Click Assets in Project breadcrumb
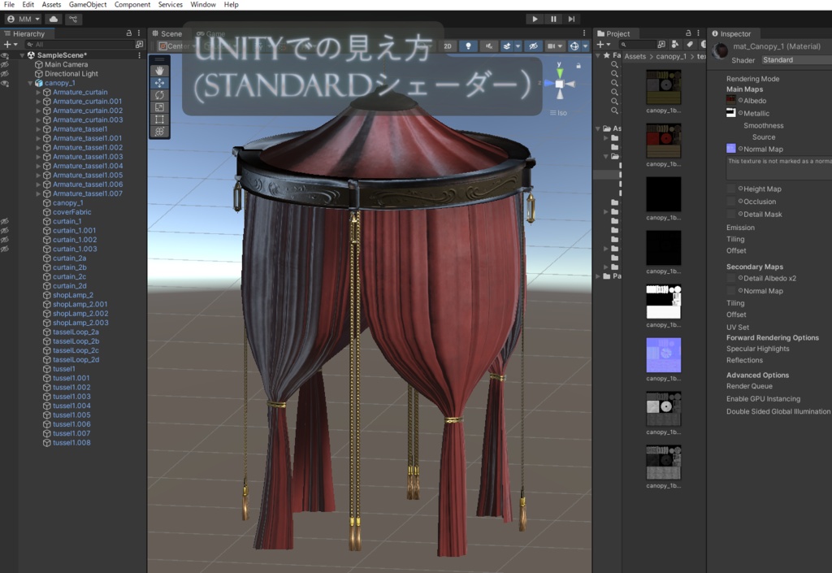This screenshot has width=832, height=573. tap(635, 56)
